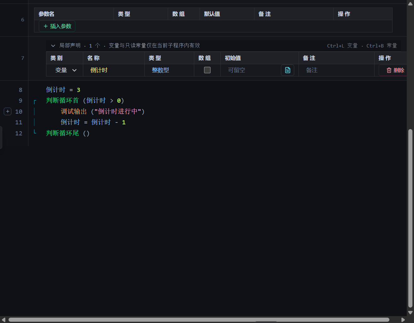This screenshot has width=414, height=323.
Task: Click the horizontal scrollbar right arrow
Action: (403, 320)
